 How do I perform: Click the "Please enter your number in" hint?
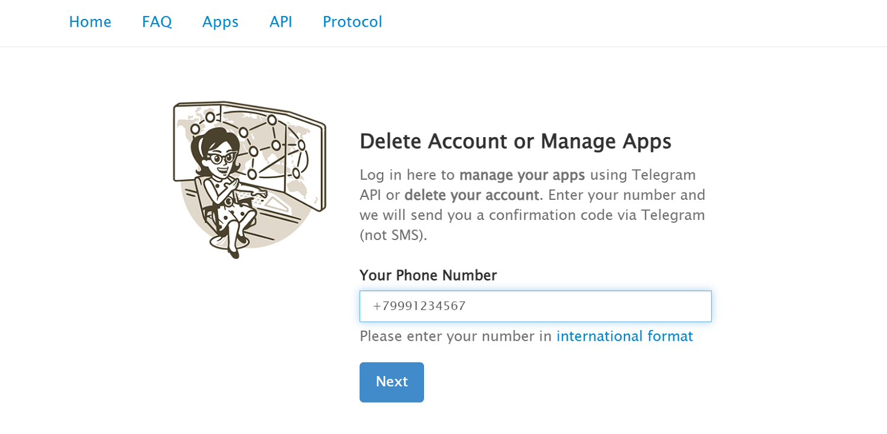point(455,336)
